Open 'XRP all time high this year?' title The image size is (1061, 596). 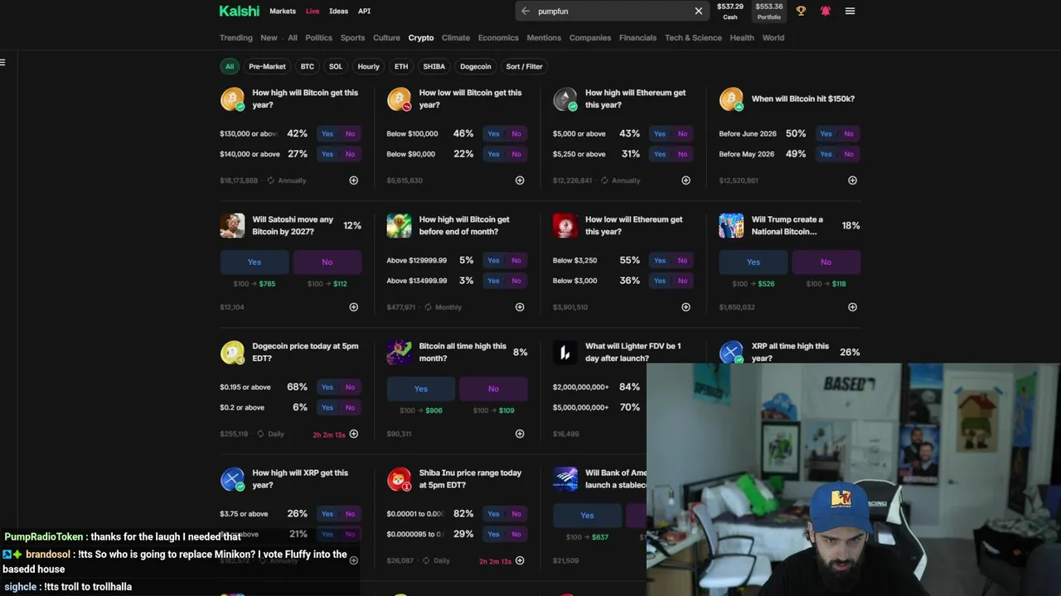pos(790,352)
